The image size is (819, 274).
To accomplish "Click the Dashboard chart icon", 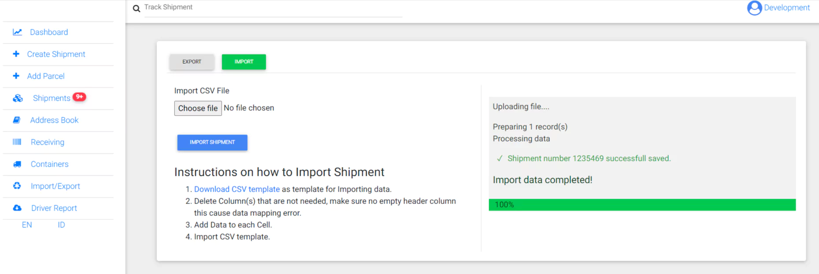I will pos(17,32).
